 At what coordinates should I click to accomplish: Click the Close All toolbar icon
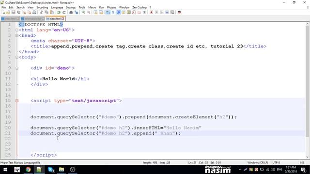[29, 12]
